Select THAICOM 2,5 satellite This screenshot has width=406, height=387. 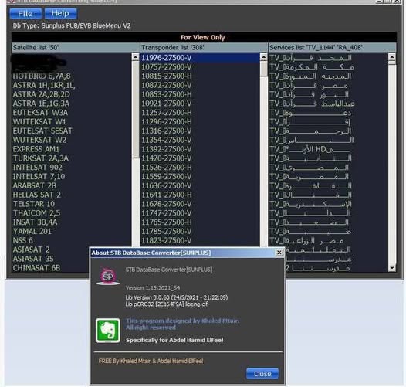(72, 213)
